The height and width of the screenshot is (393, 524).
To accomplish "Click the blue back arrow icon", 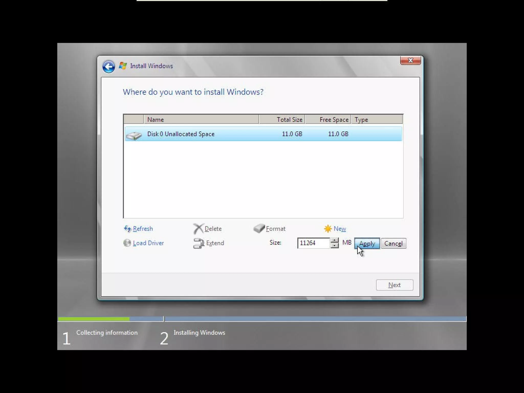I will tap(108, 67).
